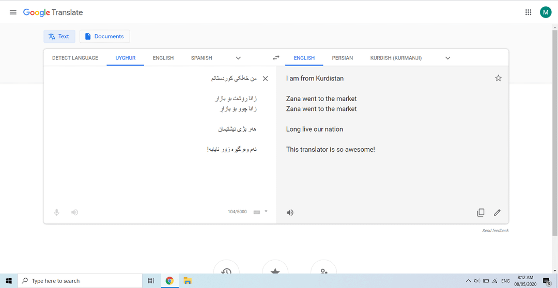The height and width of the screenshot is (288, 558).
Task: Open the main hamburger menu
Action: click(x=13, y=12)
